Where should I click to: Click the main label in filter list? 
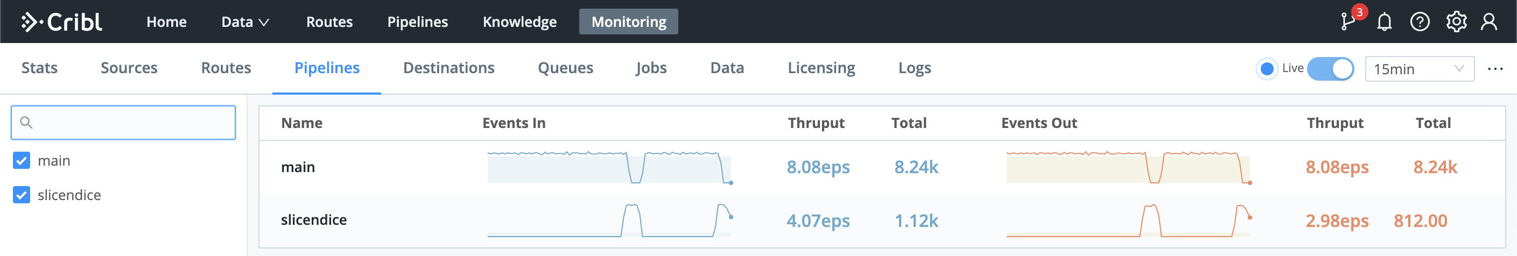point(54,161)
